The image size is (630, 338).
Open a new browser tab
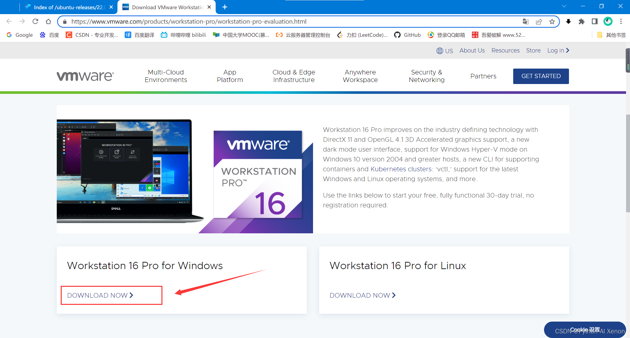(x=225, y=7)
